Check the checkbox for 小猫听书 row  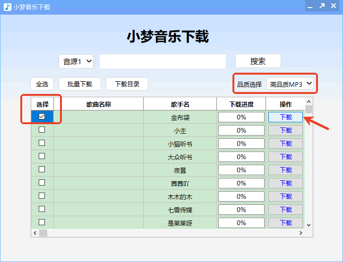(42, 143)
